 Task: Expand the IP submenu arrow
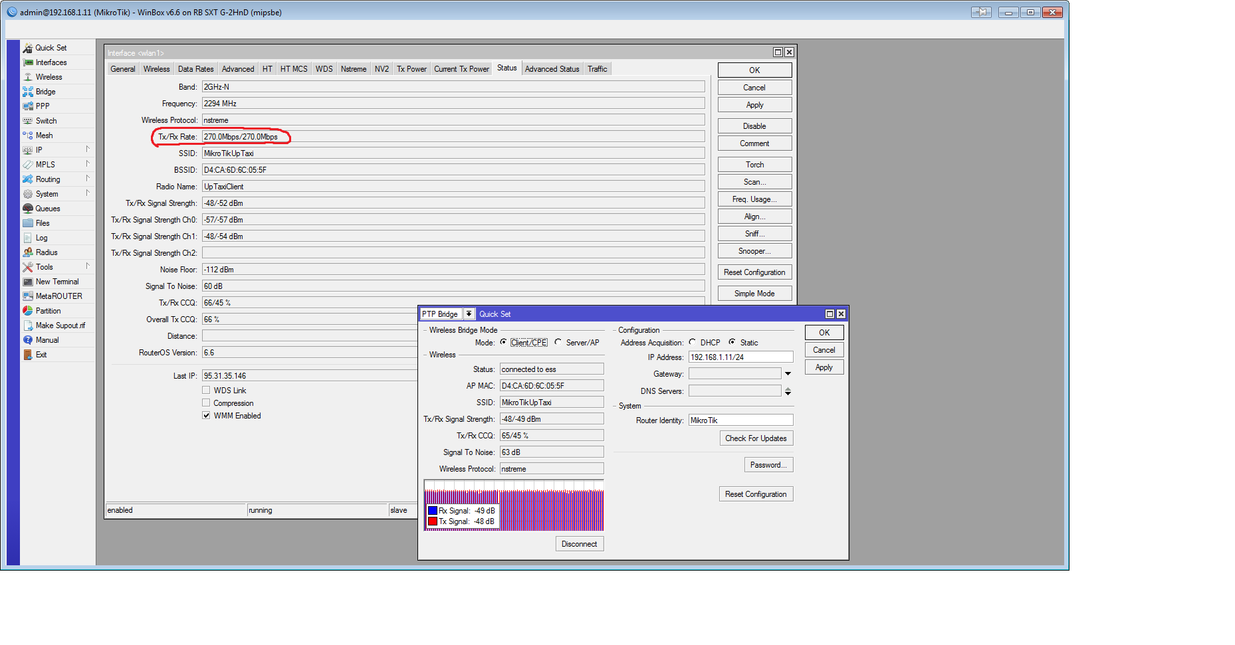pyautogui.click(x=87, y=149)
